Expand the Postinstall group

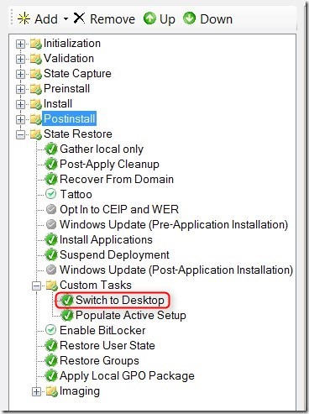click(20, 119)
